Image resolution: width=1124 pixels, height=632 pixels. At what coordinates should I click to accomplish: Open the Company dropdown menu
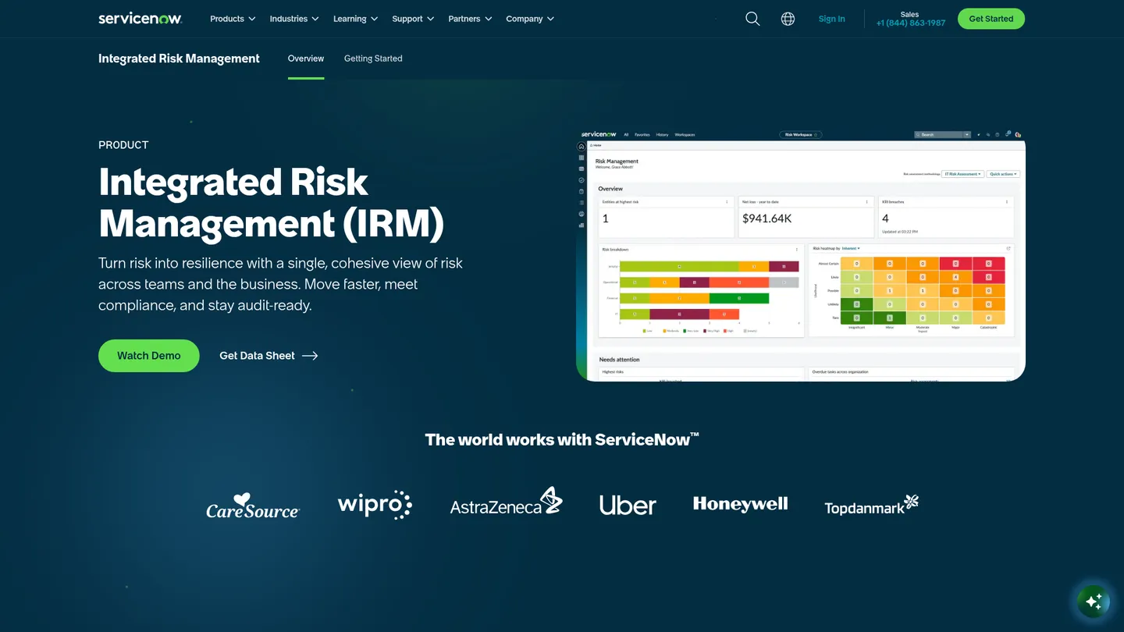click(x=530, y=19)
